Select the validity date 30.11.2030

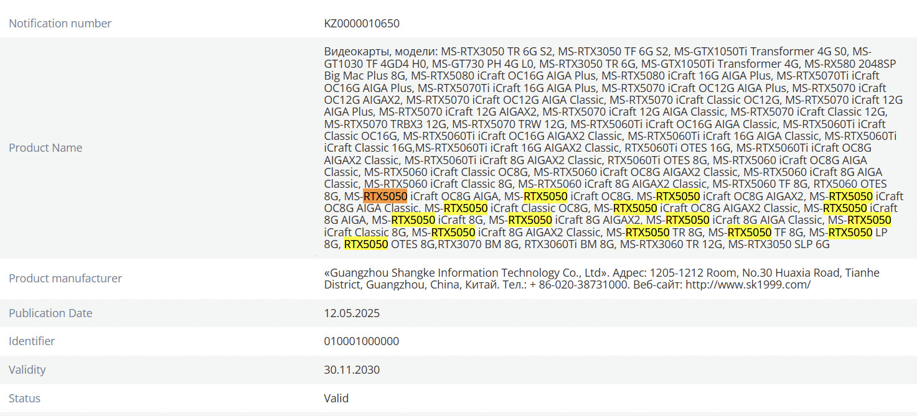tap(352, 370)
